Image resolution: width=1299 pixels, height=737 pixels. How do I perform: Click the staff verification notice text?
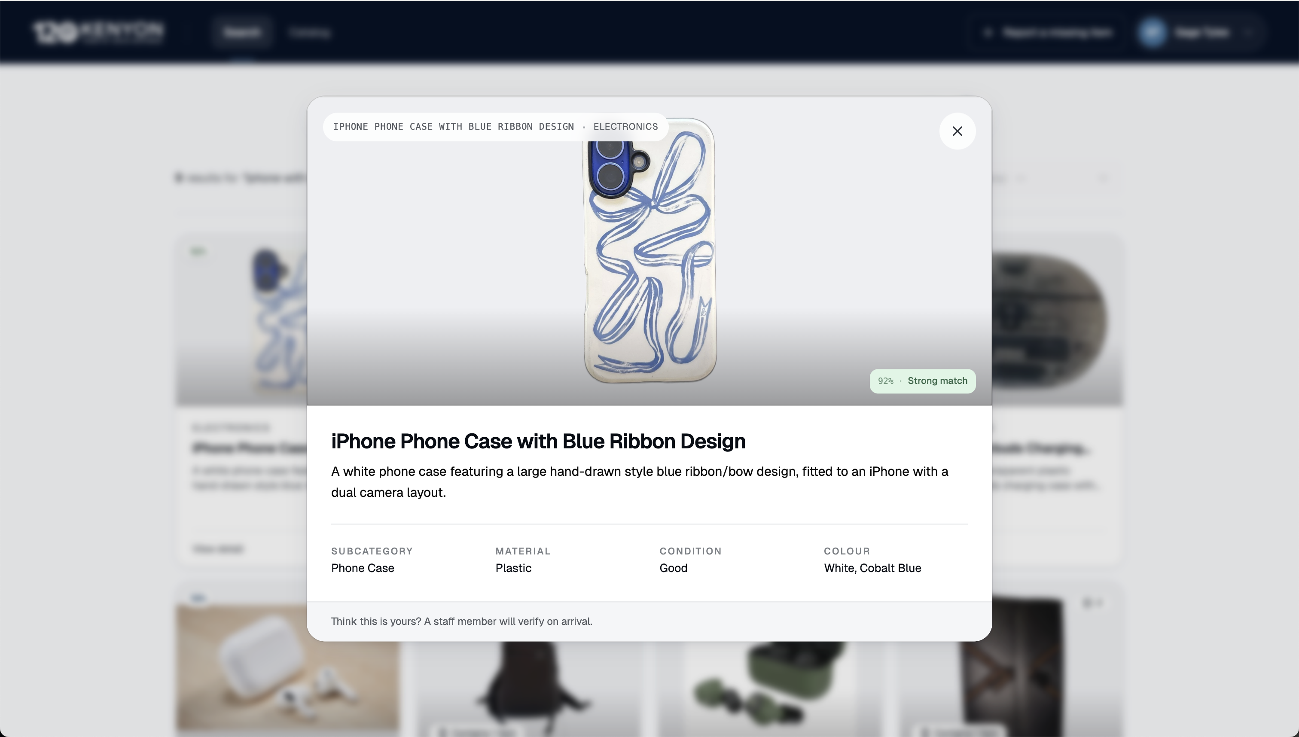coord(462,621)
